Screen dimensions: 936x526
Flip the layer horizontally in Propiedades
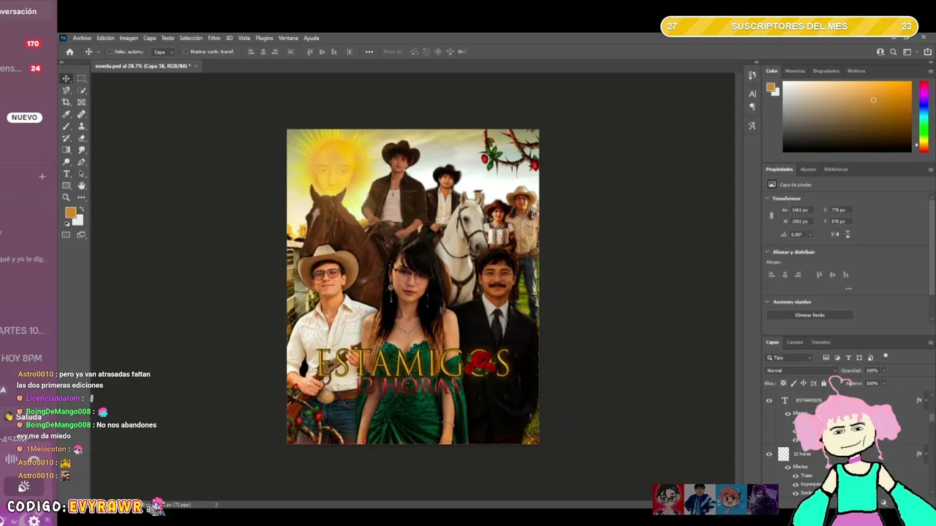pyautogui.click(x=835, y=234)
